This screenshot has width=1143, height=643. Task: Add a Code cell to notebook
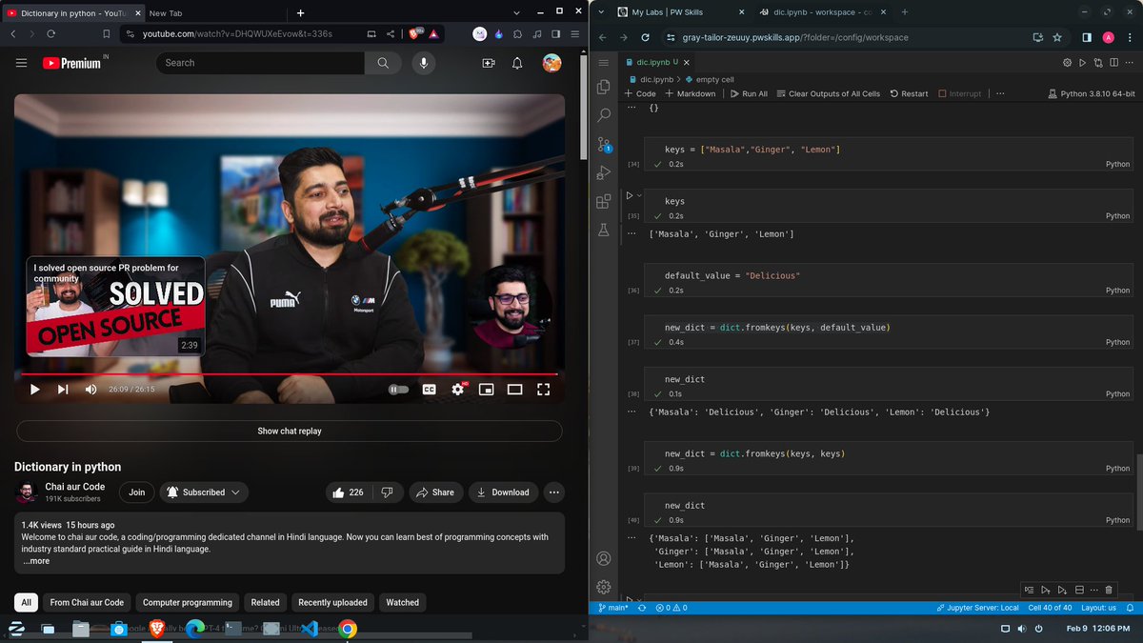coord(640,93)
